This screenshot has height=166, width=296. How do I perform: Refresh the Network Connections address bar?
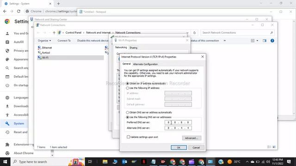(x=194, y=33)
